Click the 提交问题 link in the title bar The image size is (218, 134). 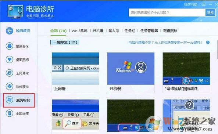tap(191, 4)
